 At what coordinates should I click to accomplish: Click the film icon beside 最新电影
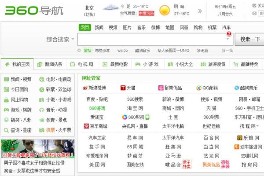pos(105,64)
